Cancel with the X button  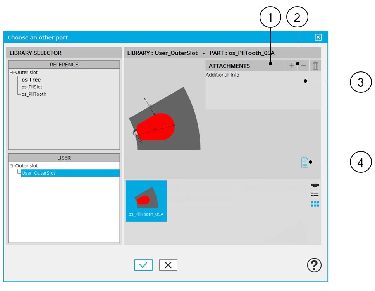click(168, 265)
